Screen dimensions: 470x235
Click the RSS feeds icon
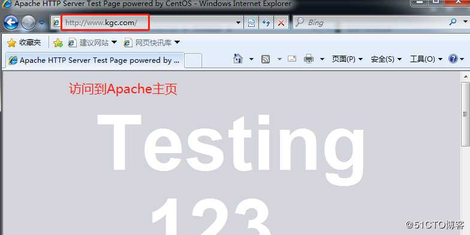[266, 59]
